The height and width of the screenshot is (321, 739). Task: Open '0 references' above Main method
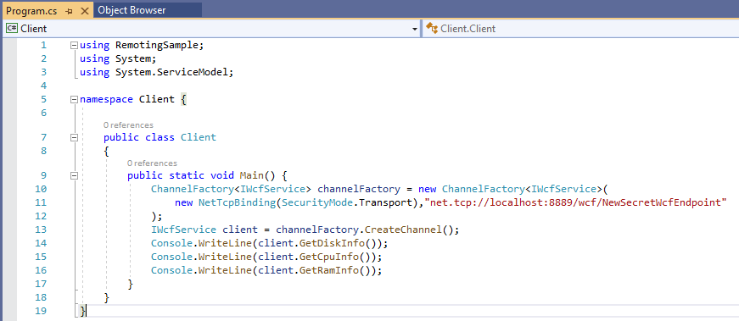[152, 163]
